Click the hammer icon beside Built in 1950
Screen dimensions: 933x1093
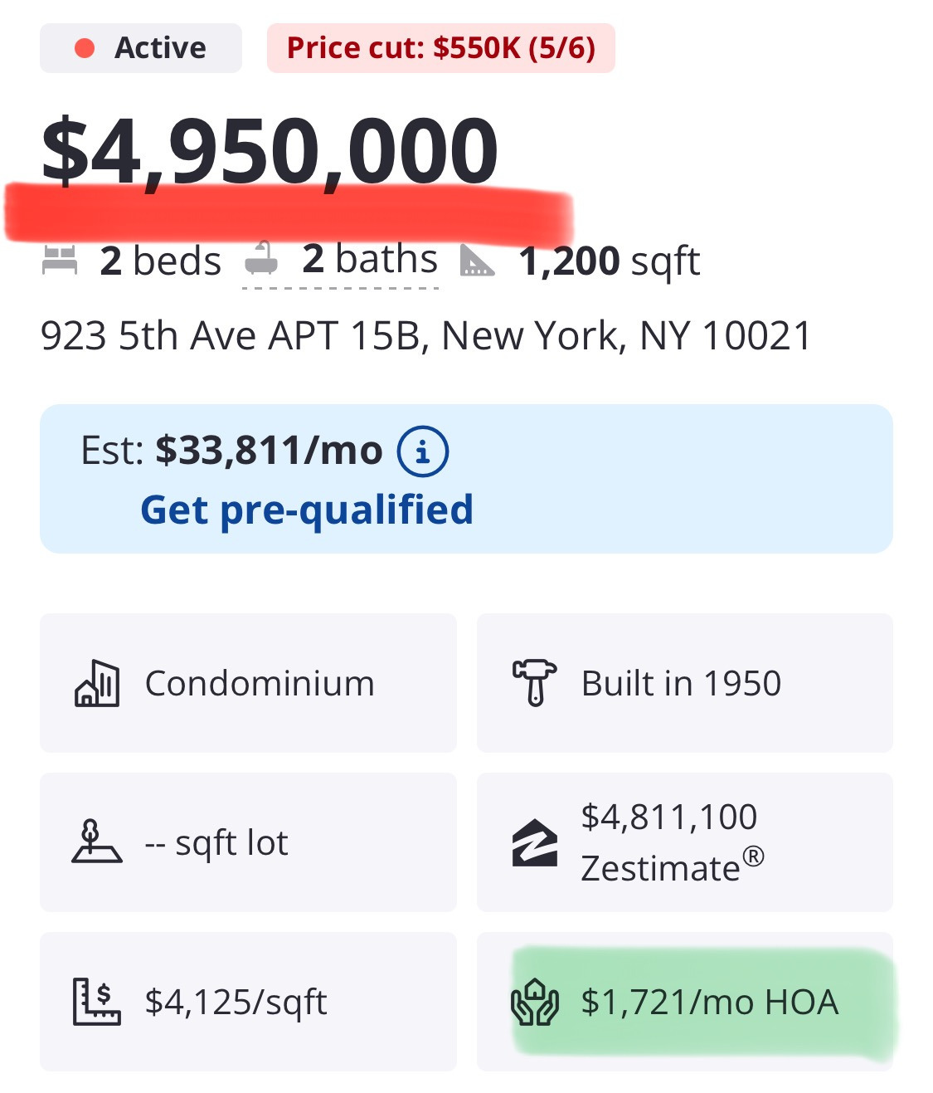(534, 682)
